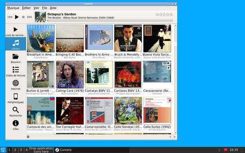Open the Breakfast in America album cover
The image size is (245, 153).
(41, 38)
